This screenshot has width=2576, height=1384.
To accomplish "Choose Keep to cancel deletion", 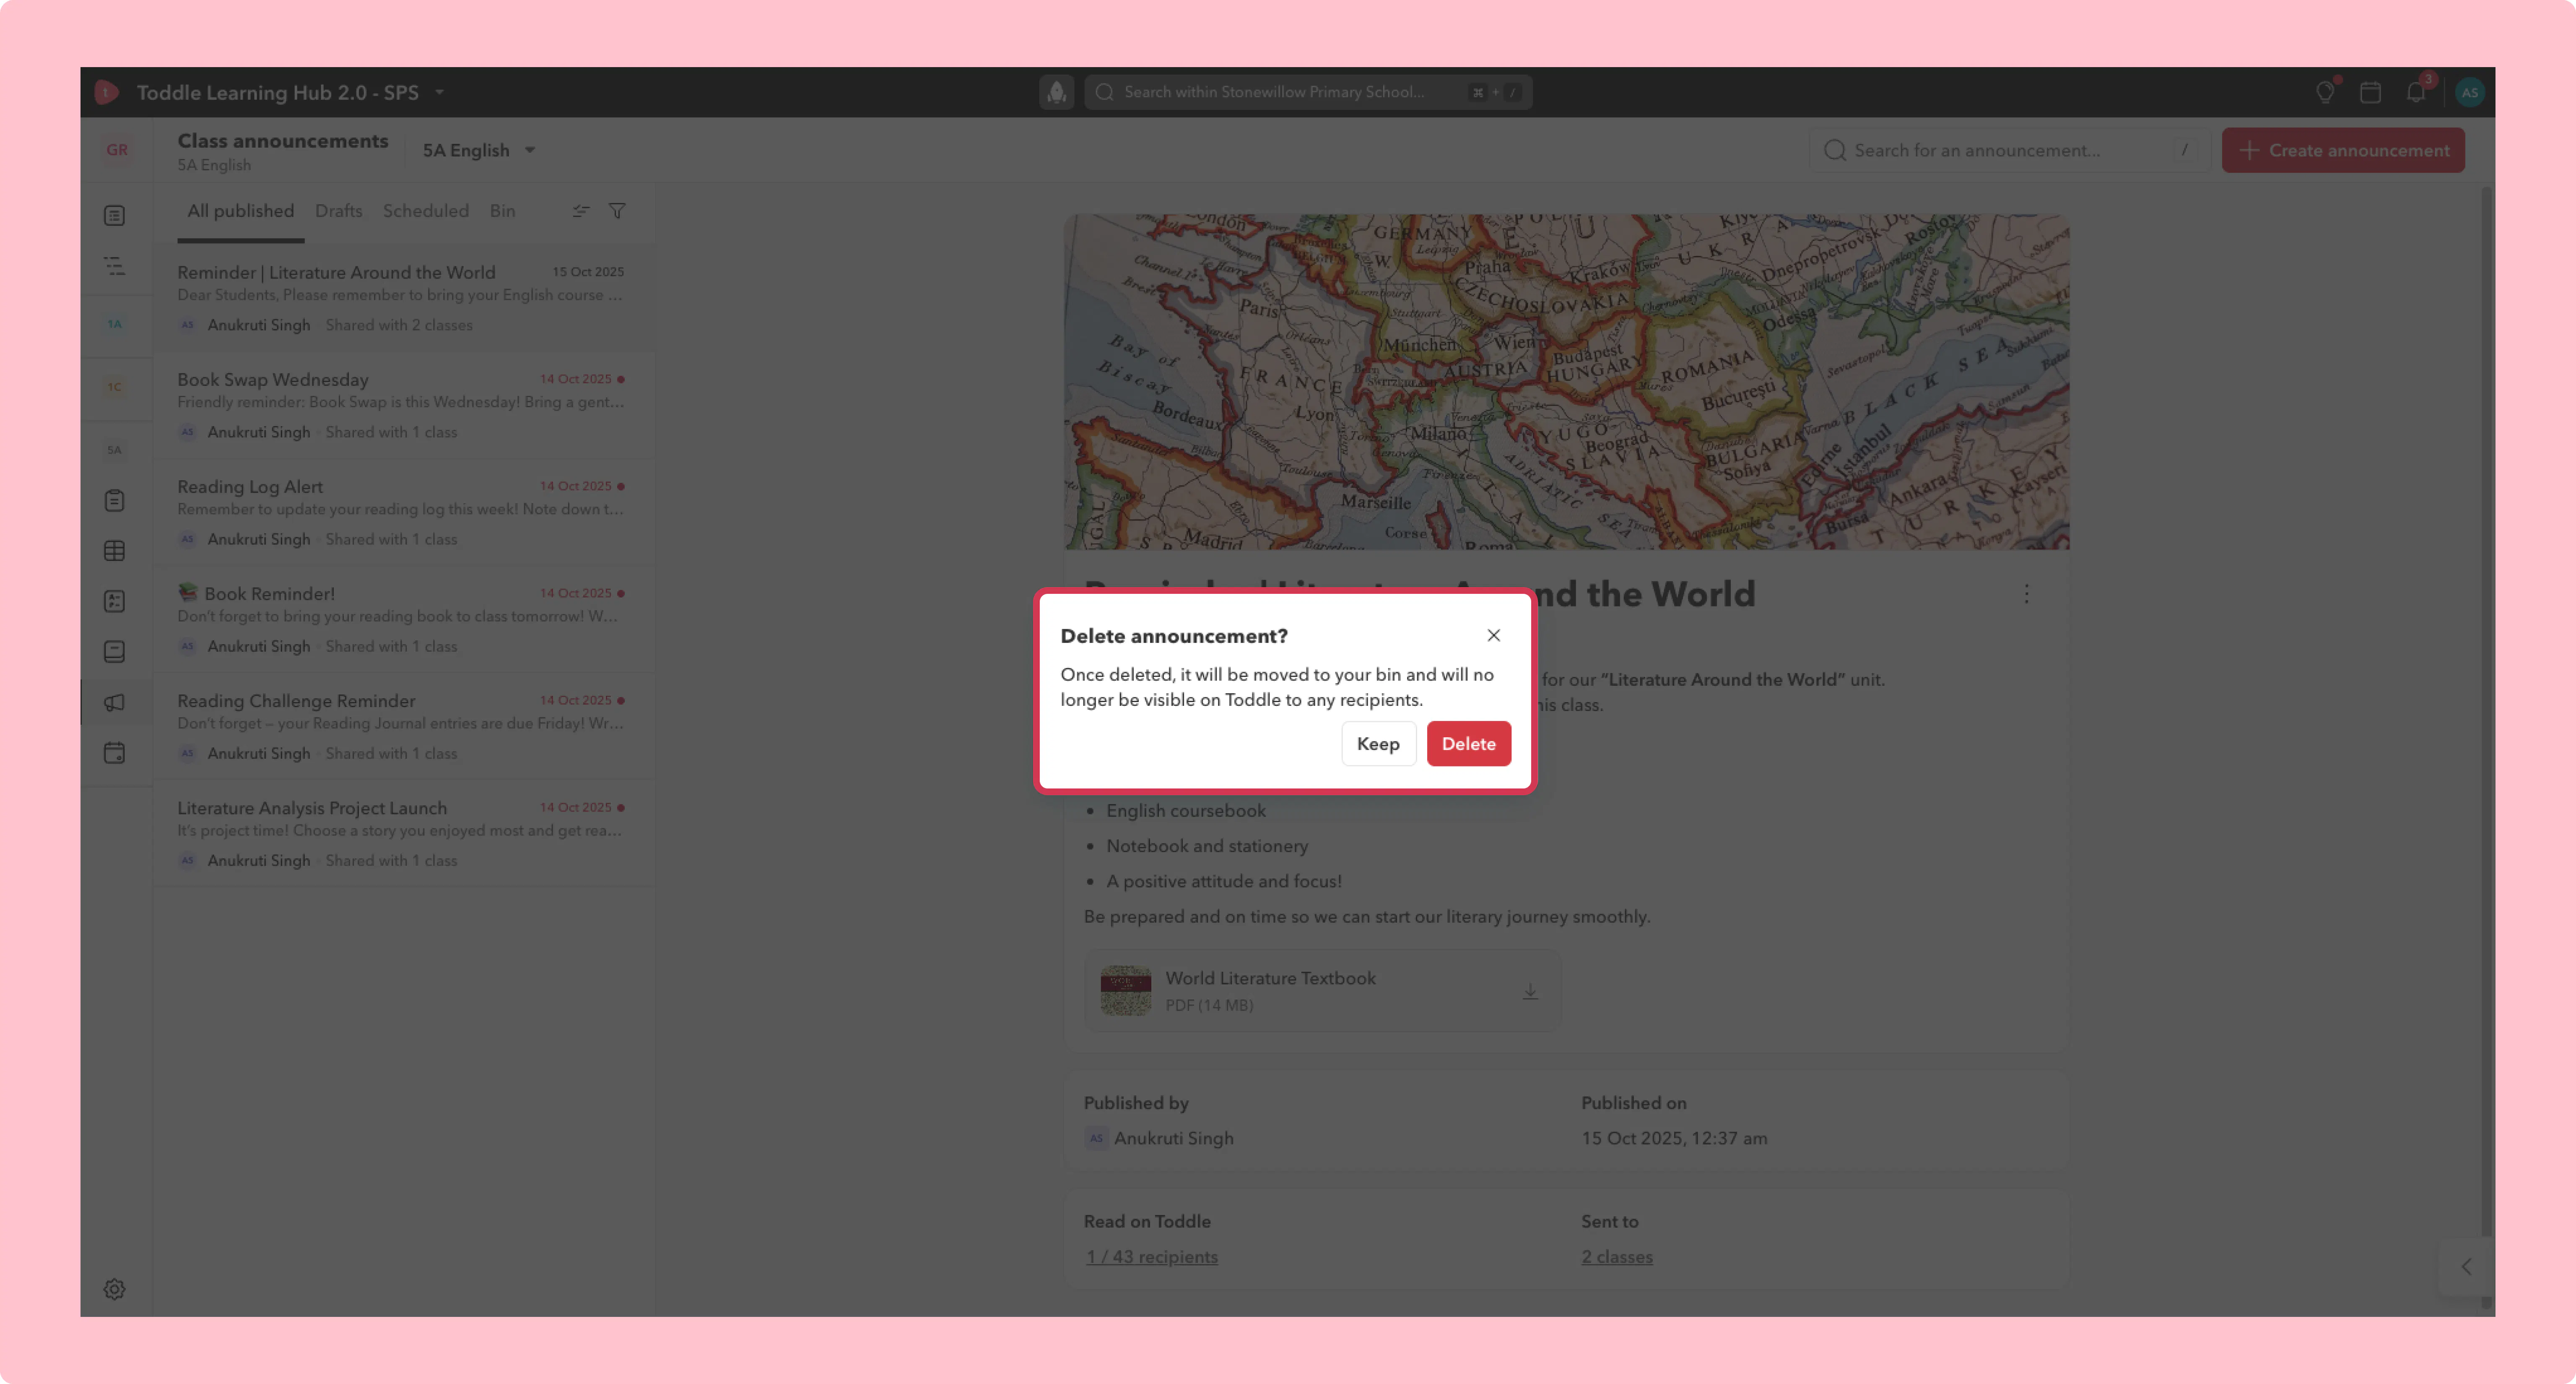I will [1378, 744].
